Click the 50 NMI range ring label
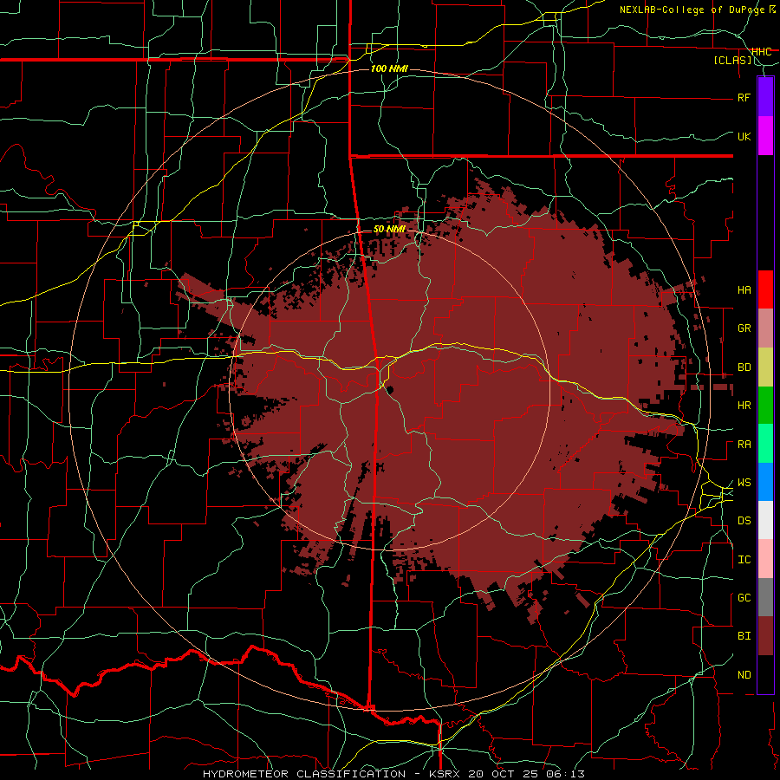Screen dimensions: 780x780 (389, 229)
